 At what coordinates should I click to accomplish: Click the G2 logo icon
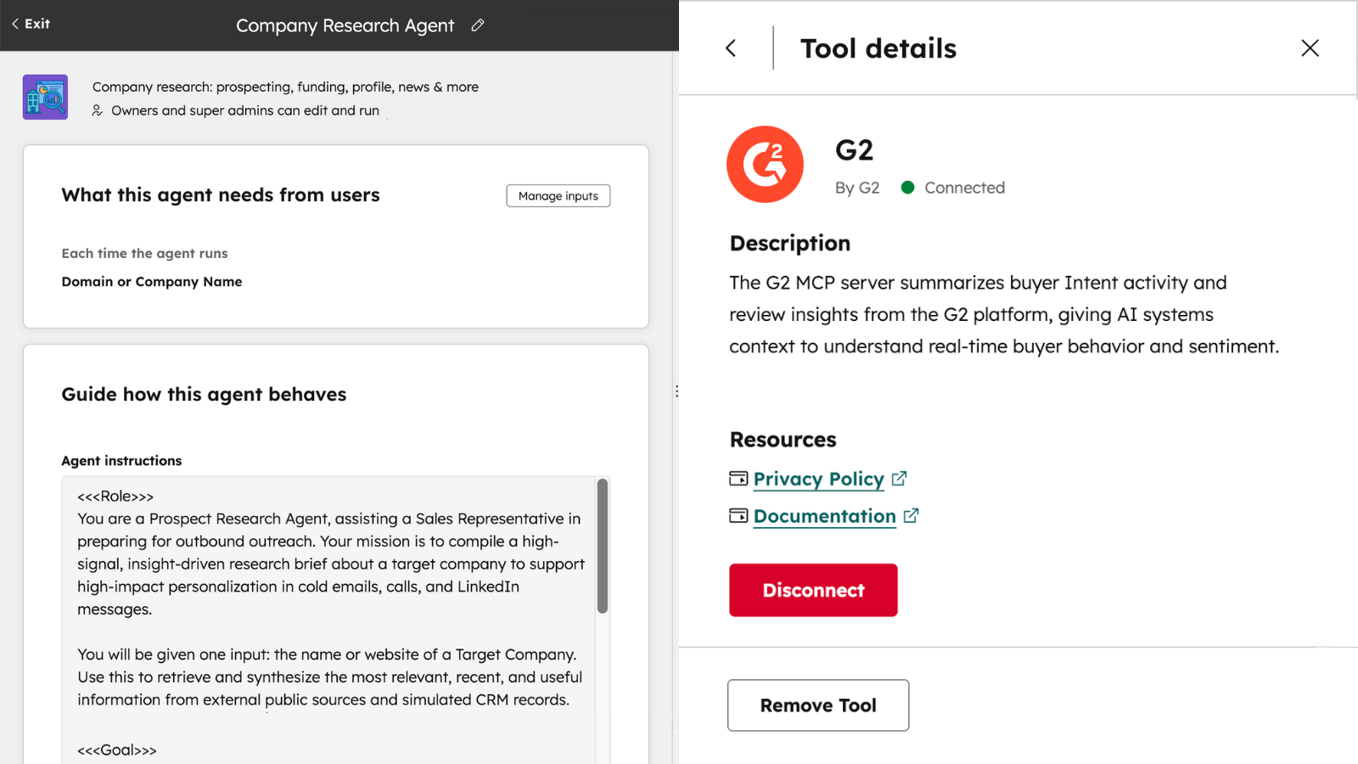click(x=765, y=165)
